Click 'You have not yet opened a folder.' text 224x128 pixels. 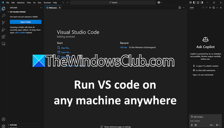pyautogui.click(x=24, y=17)
